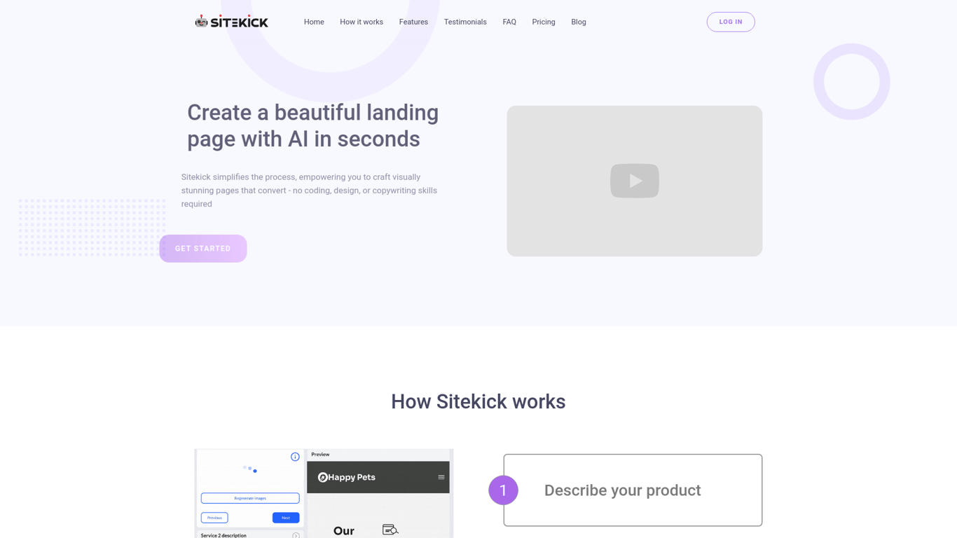Click the 'Sitekick simplifies the process' paragraph

pos(309,191)
